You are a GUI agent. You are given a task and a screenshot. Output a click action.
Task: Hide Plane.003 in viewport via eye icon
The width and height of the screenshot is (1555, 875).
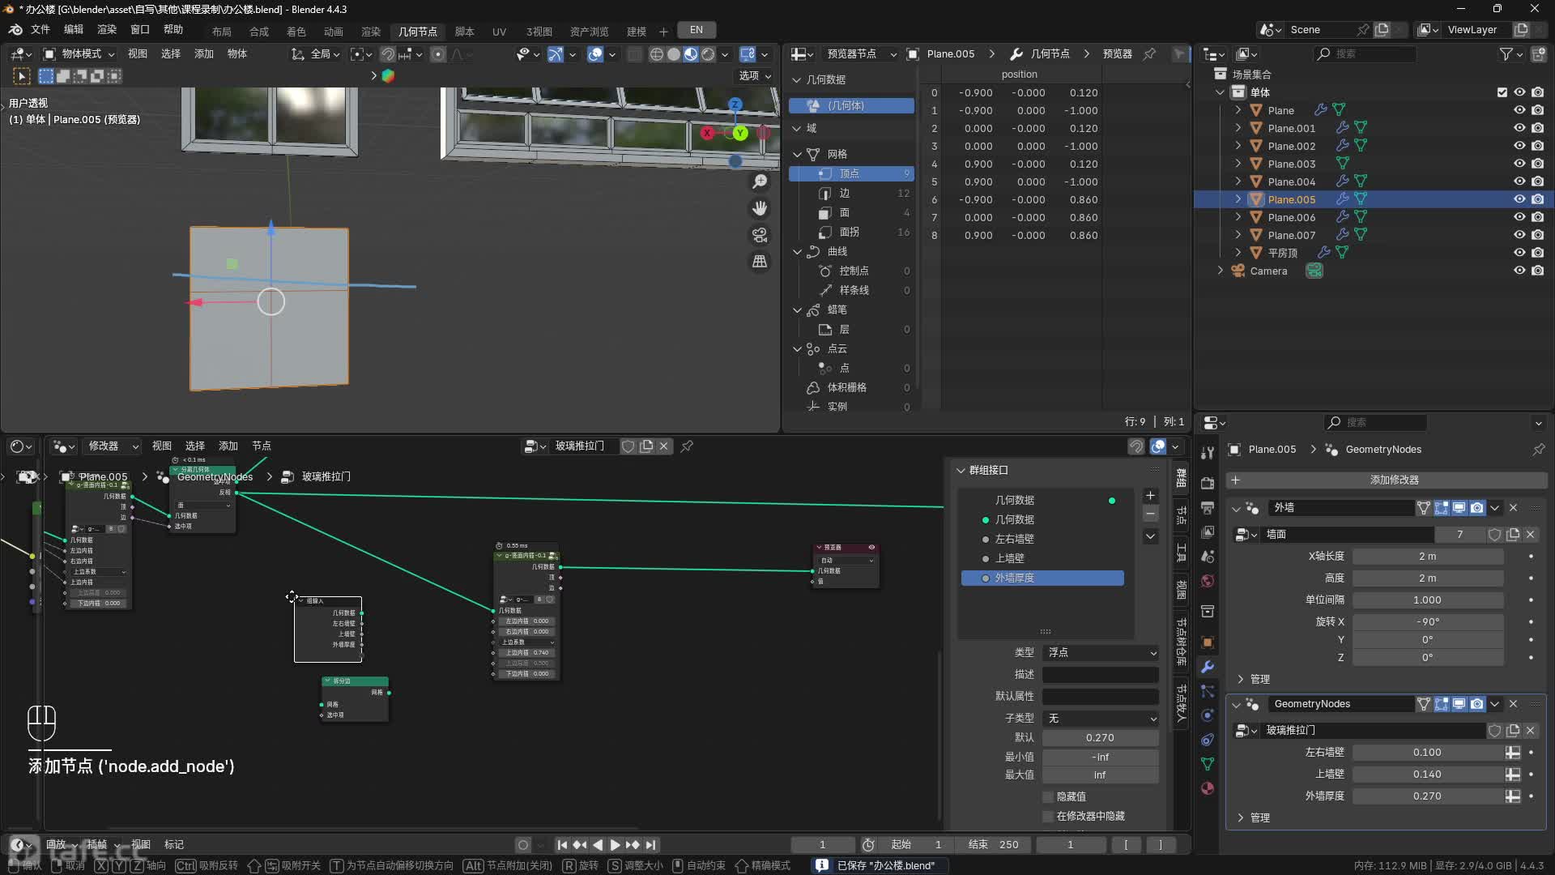(1519, 164)
